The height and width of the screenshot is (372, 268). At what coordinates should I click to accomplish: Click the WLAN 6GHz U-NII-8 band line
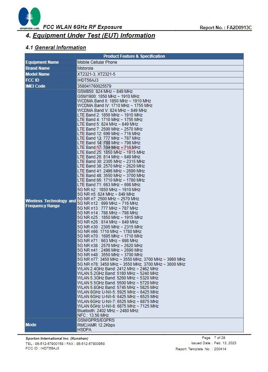[x=118, y=306]
